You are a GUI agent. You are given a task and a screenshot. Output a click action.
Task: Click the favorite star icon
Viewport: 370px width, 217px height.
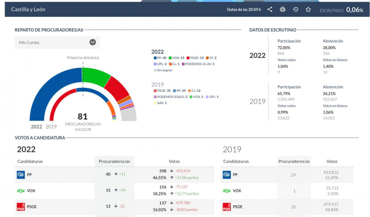(x=308, y=9)
